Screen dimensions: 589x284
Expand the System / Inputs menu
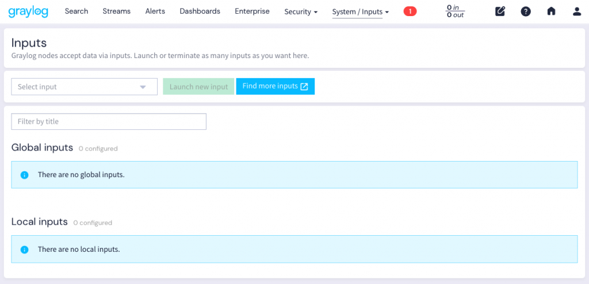[x=360, y=12]
